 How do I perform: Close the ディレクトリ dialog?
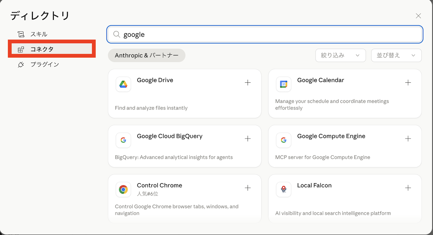418,16
